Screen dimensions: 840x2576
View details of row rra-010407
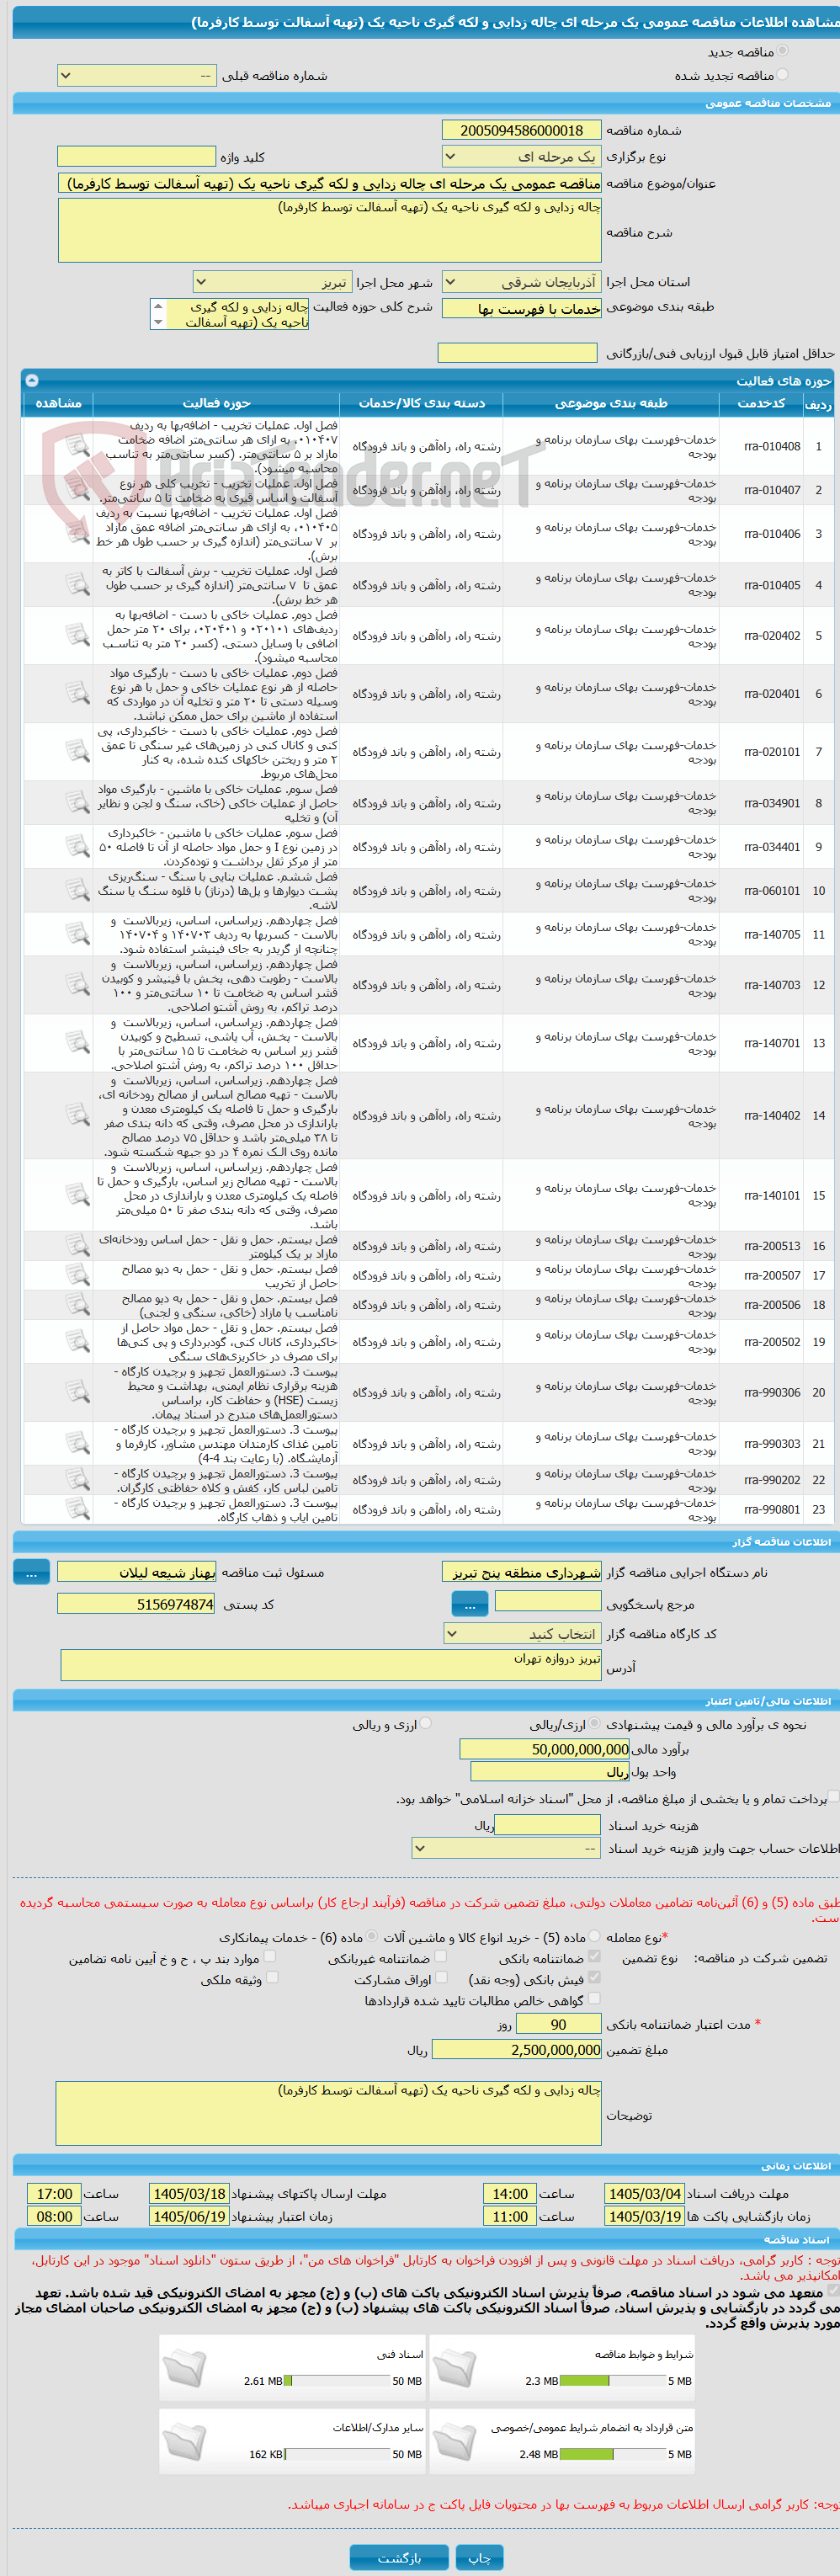tap(77, 490)
